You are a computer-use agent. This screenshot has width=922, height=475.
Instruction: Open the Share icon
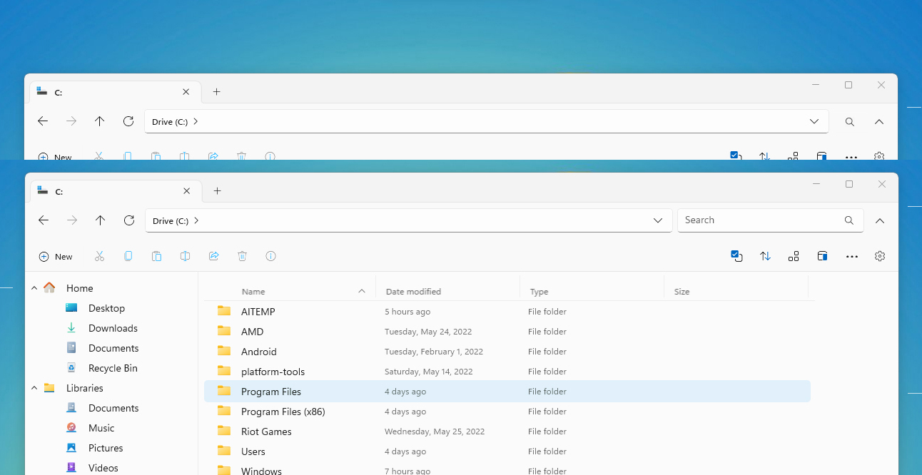(x=213, y=256)
